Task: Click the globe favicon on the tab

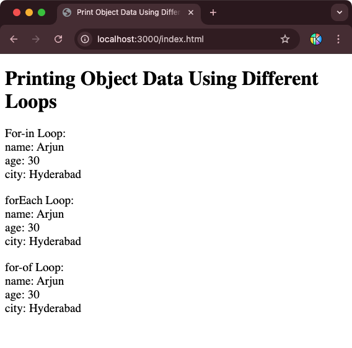Action: coord(67,12)
